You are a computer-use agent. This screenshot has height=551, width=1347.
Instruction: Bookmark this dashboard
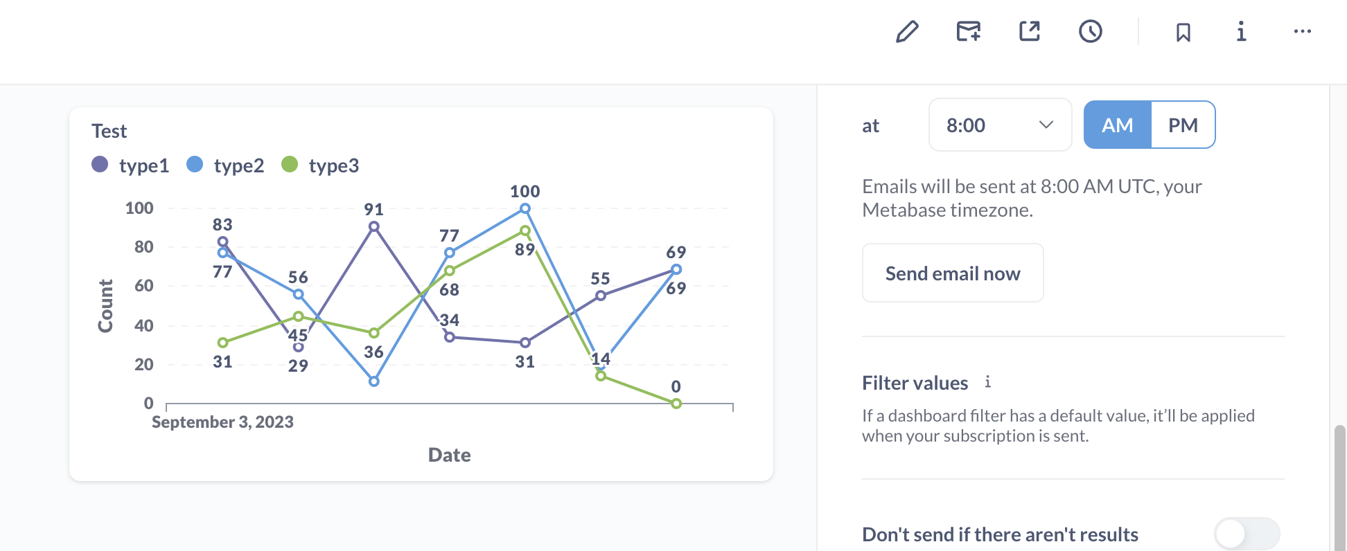coord(1183,31)
